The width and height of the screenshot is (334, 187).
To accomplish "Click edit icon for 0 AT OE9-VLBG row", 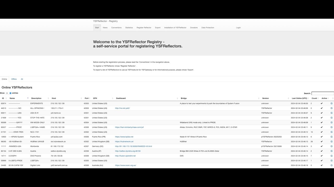I will click(x=332, y=151).
